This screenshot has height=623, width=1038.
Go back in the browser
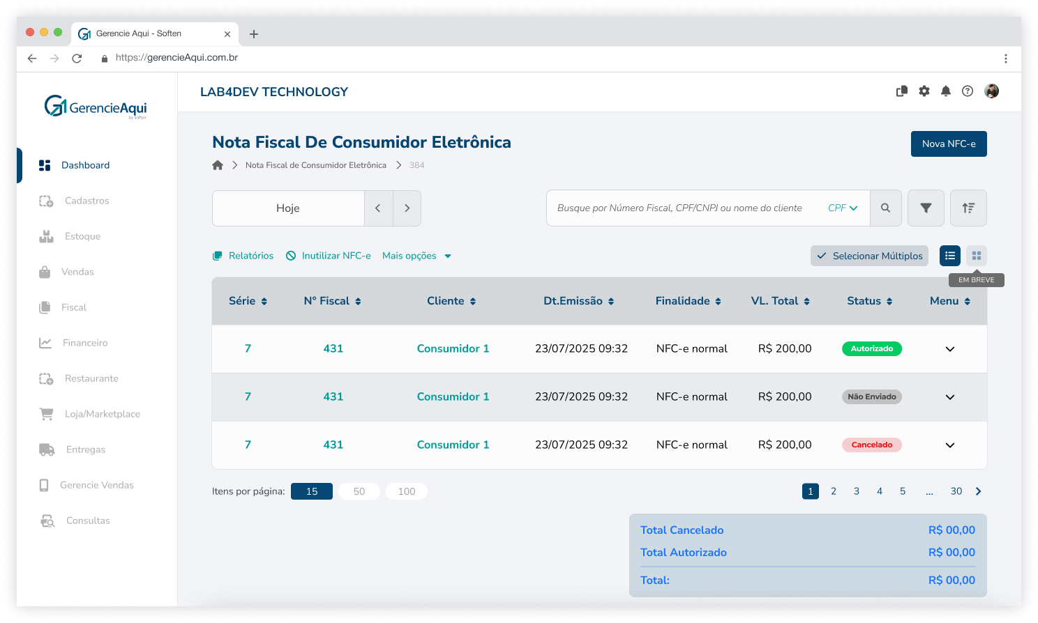32,59
